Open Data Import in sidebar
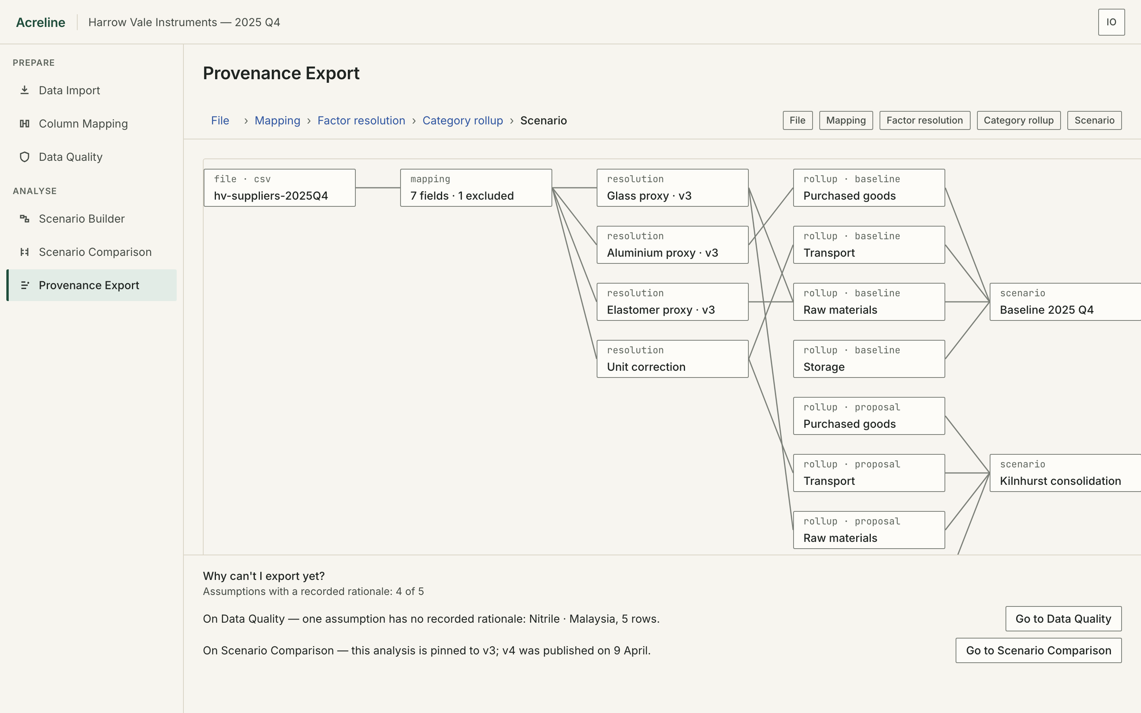This screenshot has width=1141, height=713. tap(92, 90)
